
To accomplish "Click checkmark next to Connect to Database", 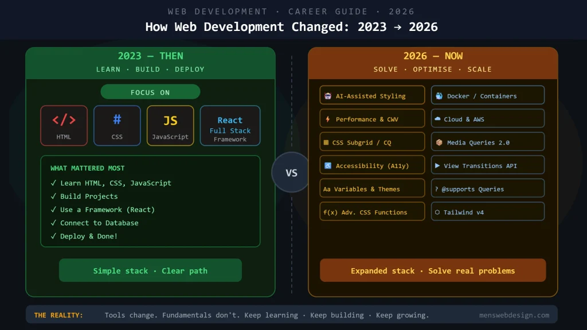I will 53,223.
